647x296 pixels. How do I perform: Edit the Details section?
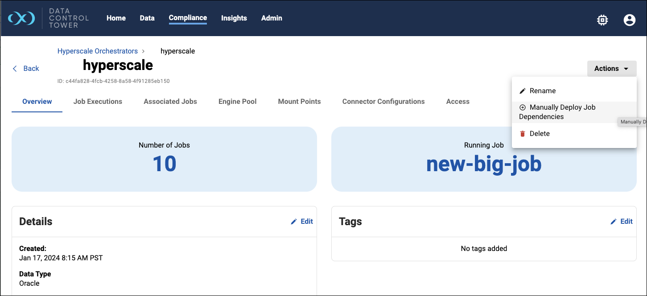point(302,222)
